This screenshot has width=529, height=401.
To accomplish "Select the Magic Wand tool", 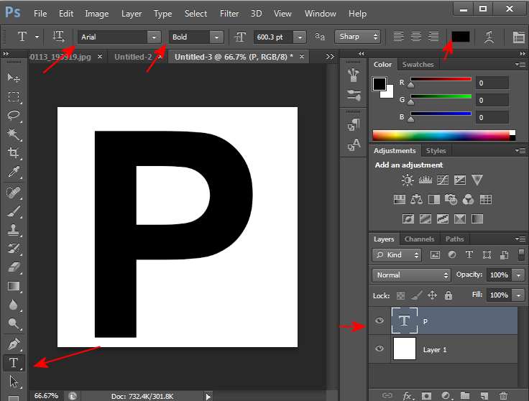I will click(14, 134).
